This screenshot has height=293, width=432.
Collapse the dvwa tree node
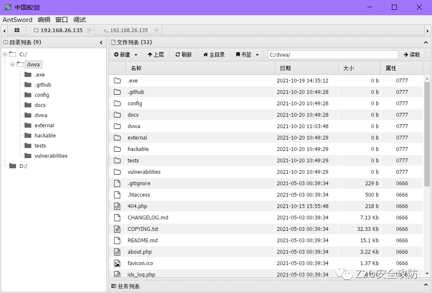(12, 65)
